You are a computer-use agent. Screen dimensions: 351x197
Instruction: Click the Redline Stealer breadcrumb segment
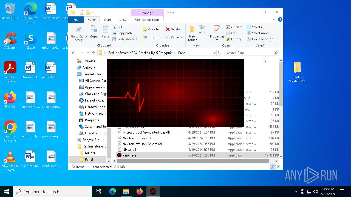point(140,53)
